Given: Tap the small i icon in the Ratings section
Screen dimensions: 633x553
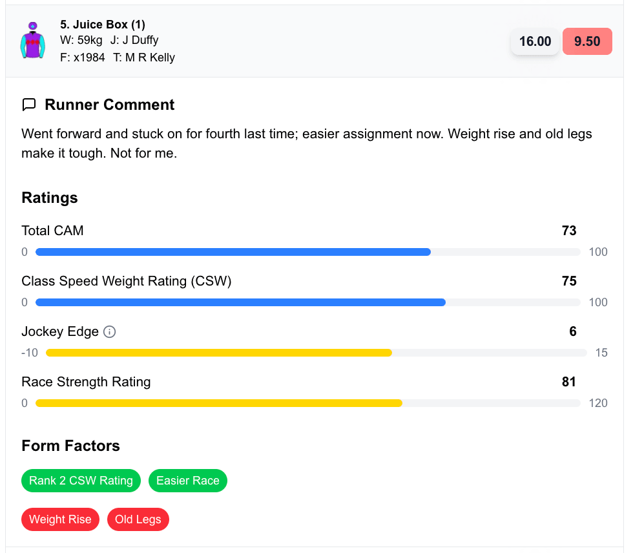Looking at the screenshot, I should [110, 332].
